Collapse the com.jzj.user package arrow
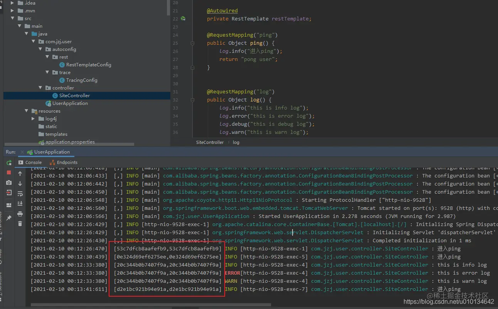Viewport: 498px width, 309px height. point(34,41)
